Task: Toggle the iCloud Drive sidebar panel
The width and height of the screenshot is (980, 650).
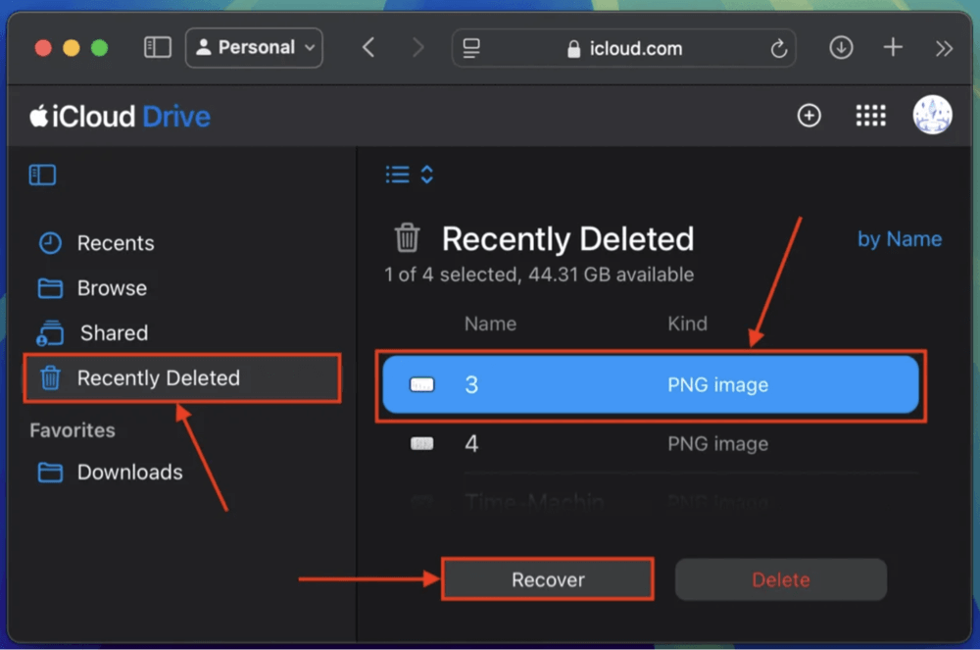Action: coord(41,175)
